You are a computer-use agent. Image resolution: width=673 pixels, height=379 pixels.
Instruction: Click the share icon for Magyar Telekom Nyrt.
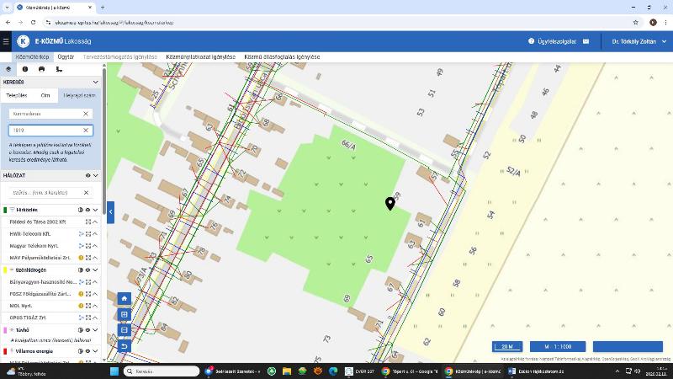click(x=81, y=246)
